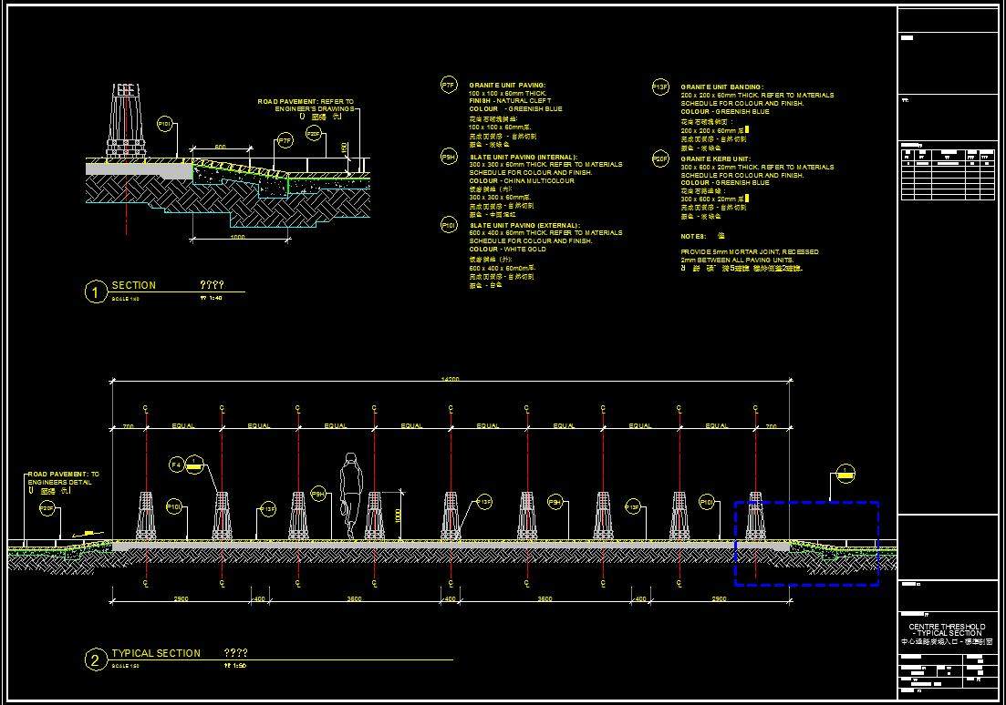Select the ROAD PAVEMENT: TO ENGINEERS DETAIL note
This screenshot has width=1006, height=705.
63,478
